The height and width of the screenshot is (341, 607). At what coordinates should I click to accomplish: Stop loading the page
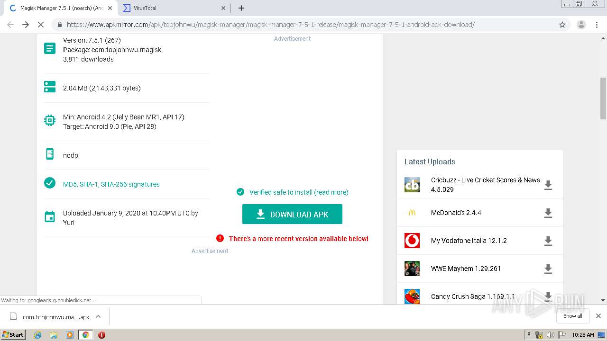click(41, 25)
